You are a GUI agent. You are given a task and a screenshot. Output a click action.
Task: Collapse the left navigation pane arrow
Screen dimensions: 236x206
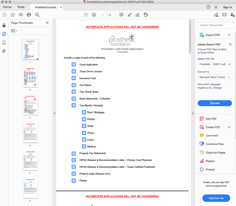[x=55, y=113]
